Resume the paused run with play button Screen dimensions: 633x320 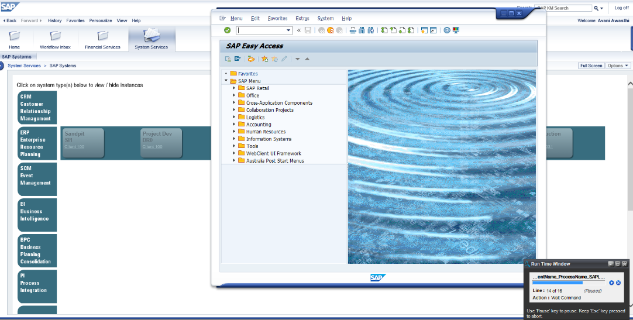[x=611, y=283]
